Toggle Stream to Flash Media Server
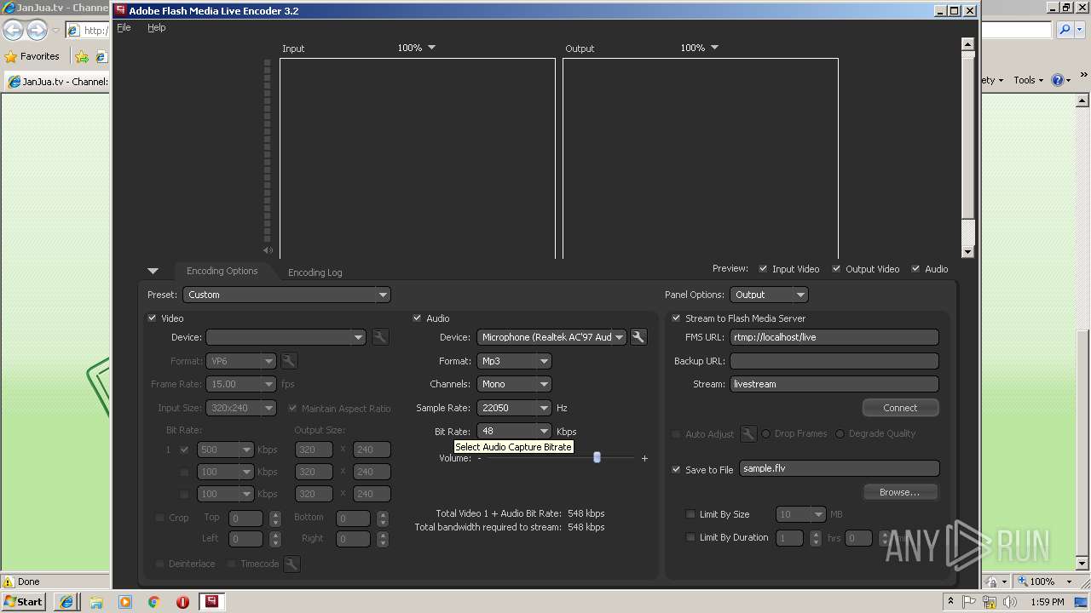The image size is (1091, 613). coord(677,318)
